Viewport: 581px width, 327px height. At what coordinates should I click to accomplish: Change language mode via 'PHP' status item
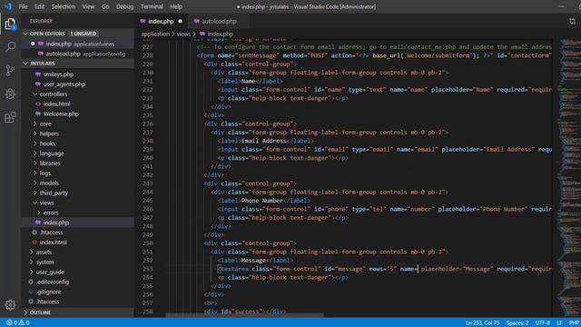[x=574, y=322]
